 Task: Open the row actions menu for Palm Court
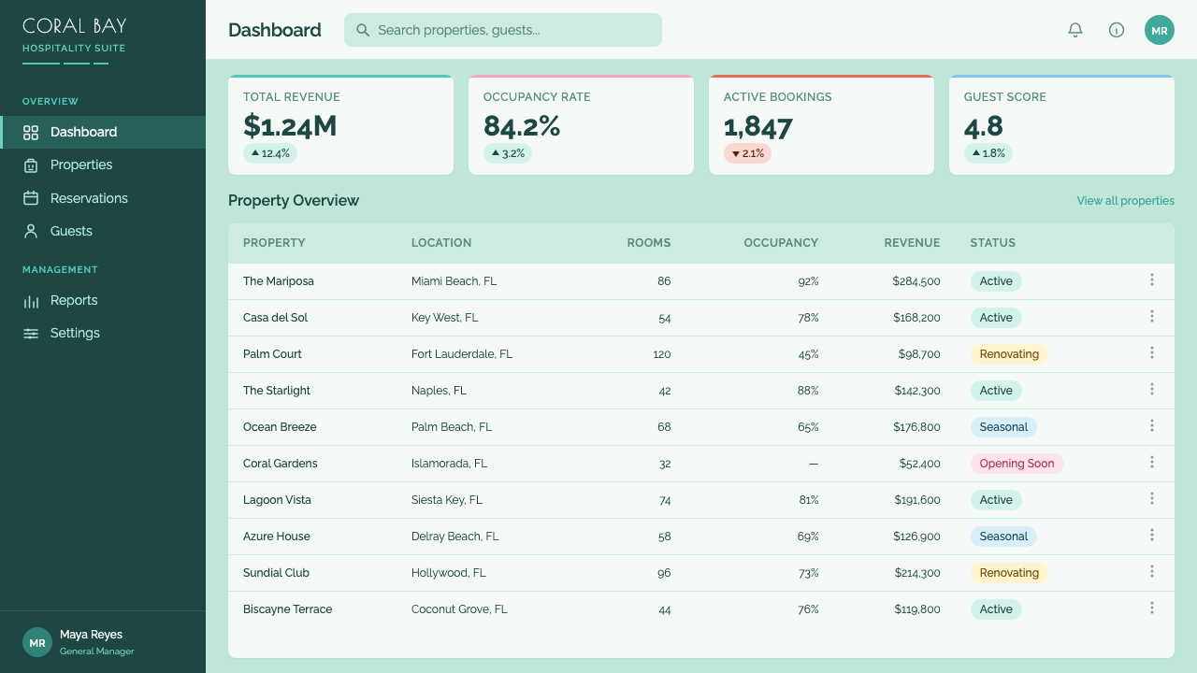(x=1152, y=352)
